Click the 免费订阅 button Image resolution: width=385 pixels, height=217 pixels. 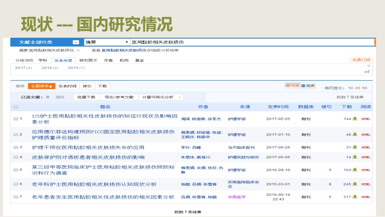(361, 60)
